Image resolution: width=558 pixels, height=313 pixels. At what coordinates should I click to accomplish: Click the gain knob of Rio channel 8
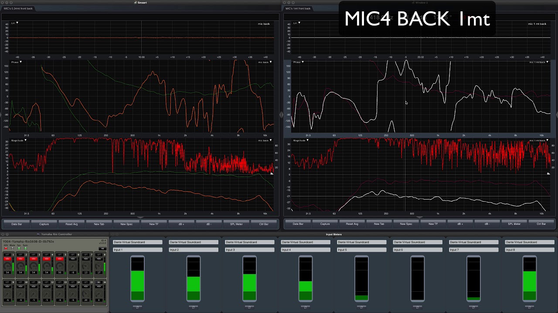click(x=99, y=266)
